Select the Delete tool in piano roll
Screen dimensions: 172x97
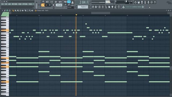point(20,11)
